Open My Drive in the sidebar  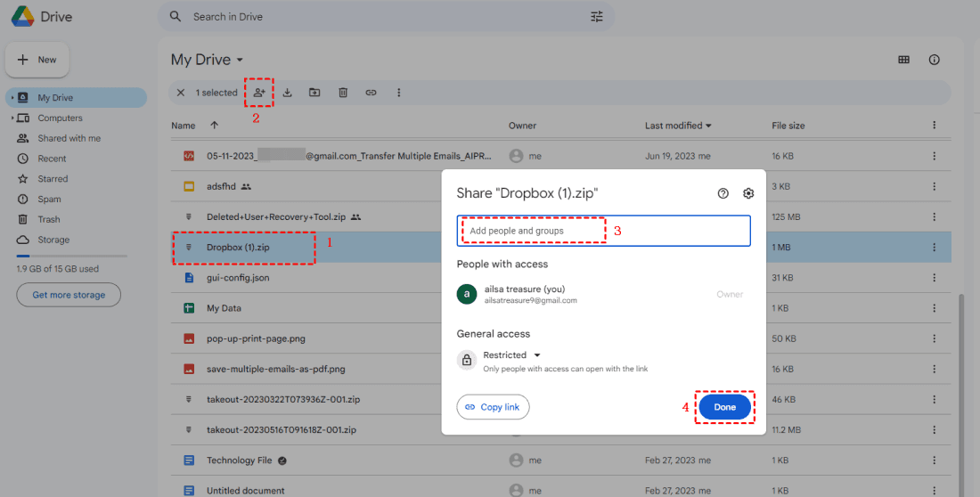pyautogui.click(x=77, y=97)
